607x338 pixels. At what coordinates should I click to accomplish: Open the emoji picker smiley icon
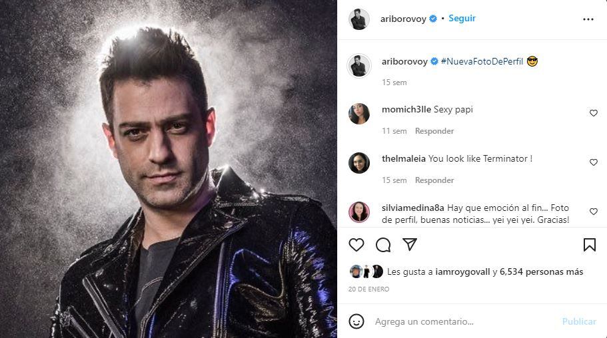click(x=356, y=321)
